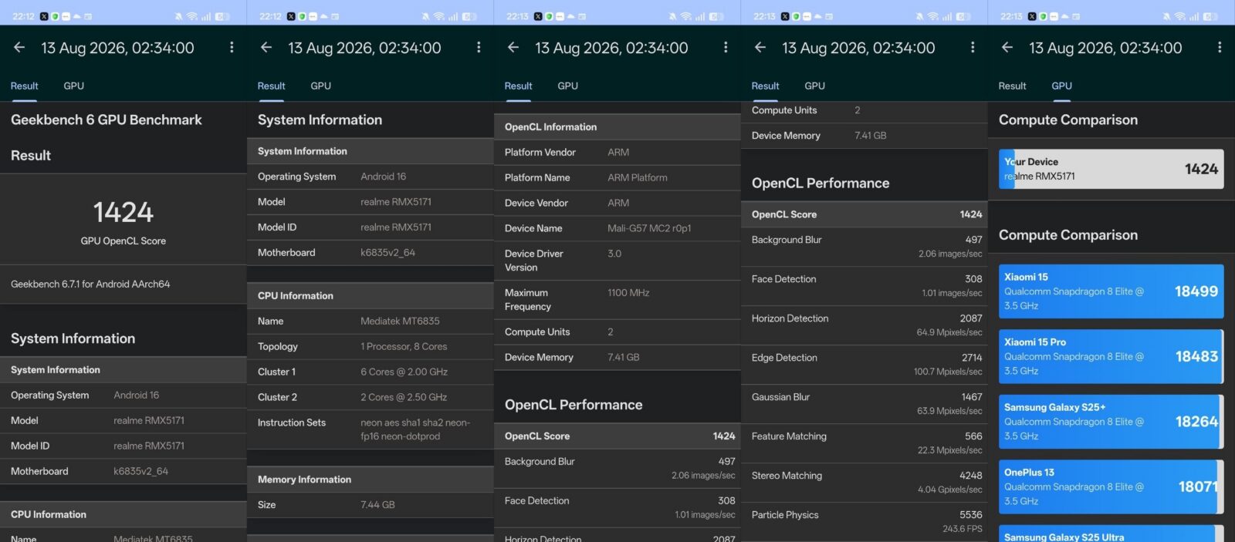Image resolution: width=1235 pixels, height=542 pixels.
Task: Tap muted bell icon on Compute Comparison screen
Action: 1167,16
